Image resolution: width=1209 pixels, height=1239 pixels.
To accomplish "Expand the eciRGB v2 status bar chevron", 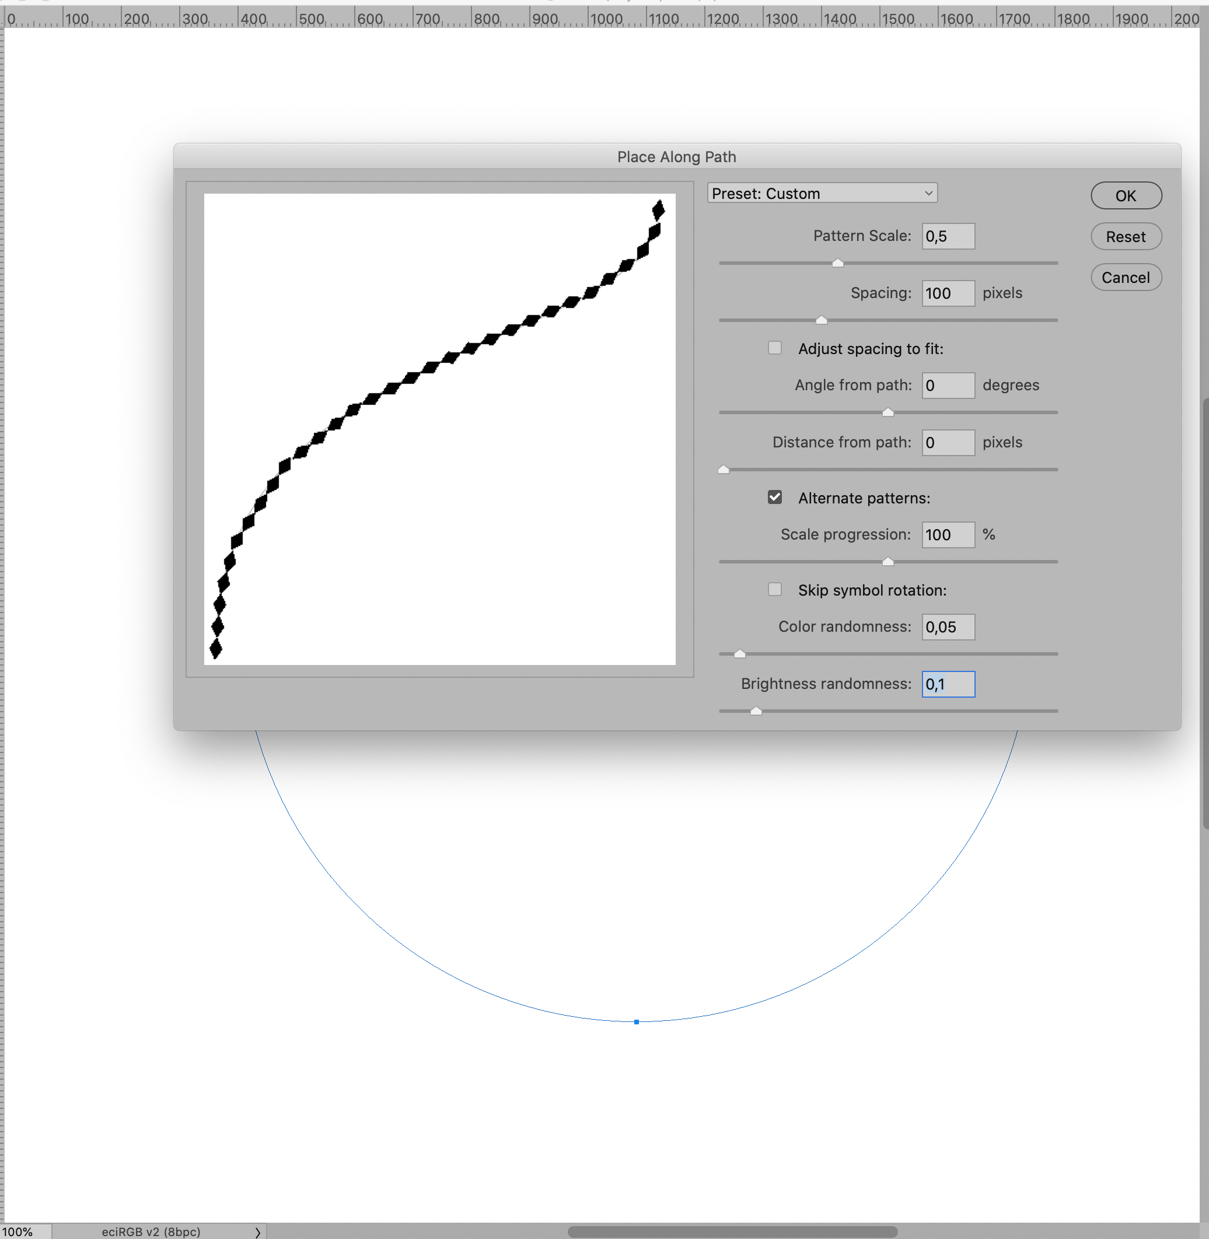I will point(258,1230).
